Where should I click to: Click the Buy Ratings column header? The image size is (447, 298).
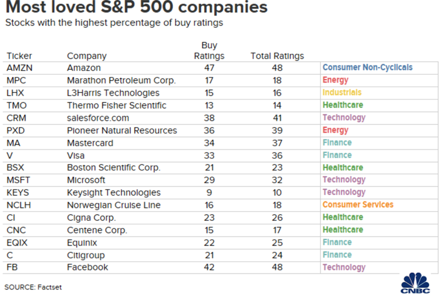pyautogui.click(x=209, y=50)
